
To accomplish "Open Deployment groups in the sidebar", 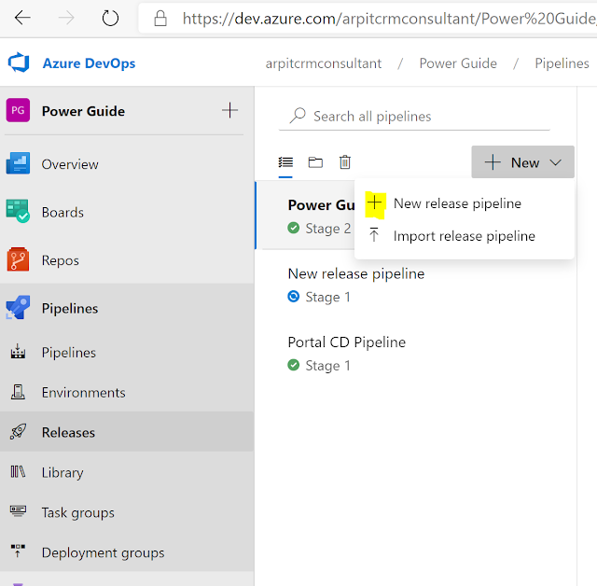I will point(104,552).
